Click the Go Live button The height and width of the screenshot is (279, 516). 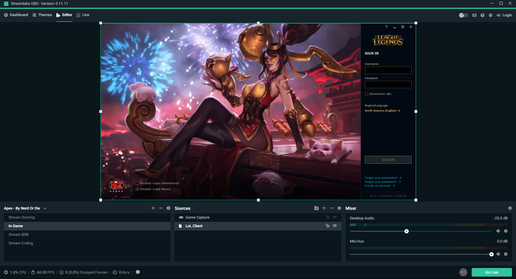click(x=492, y=272)
